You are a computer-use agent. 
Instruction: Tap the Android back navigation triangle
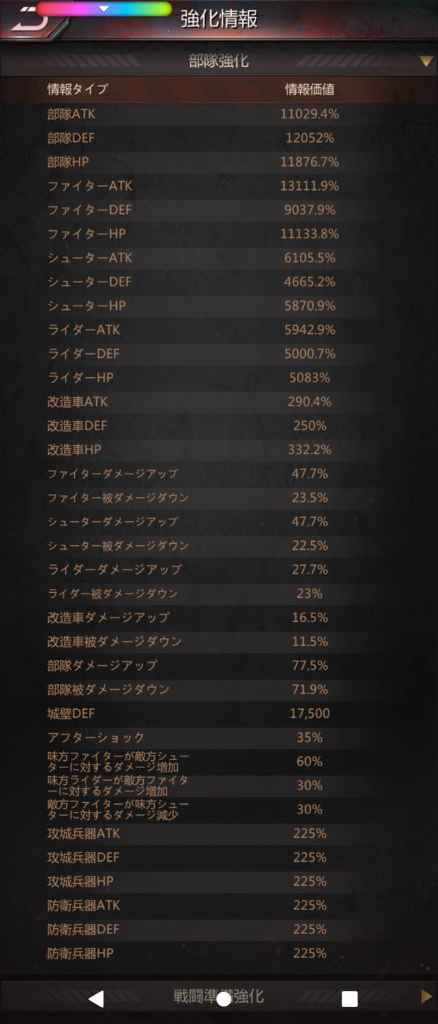(x=96, y=999)
